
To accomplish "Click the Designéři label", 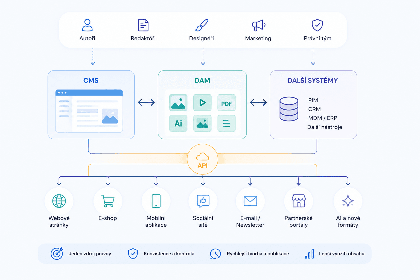I will click(x=202, y=38).
